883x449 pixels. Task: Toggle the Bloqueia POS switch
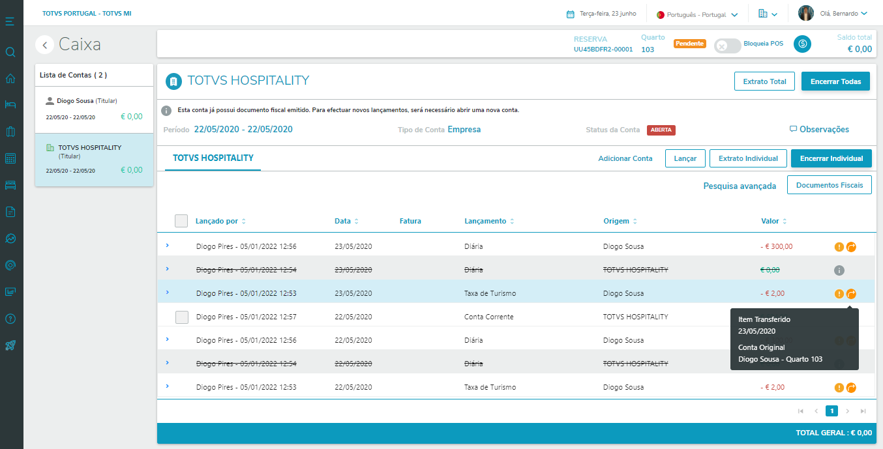(727, 46)
